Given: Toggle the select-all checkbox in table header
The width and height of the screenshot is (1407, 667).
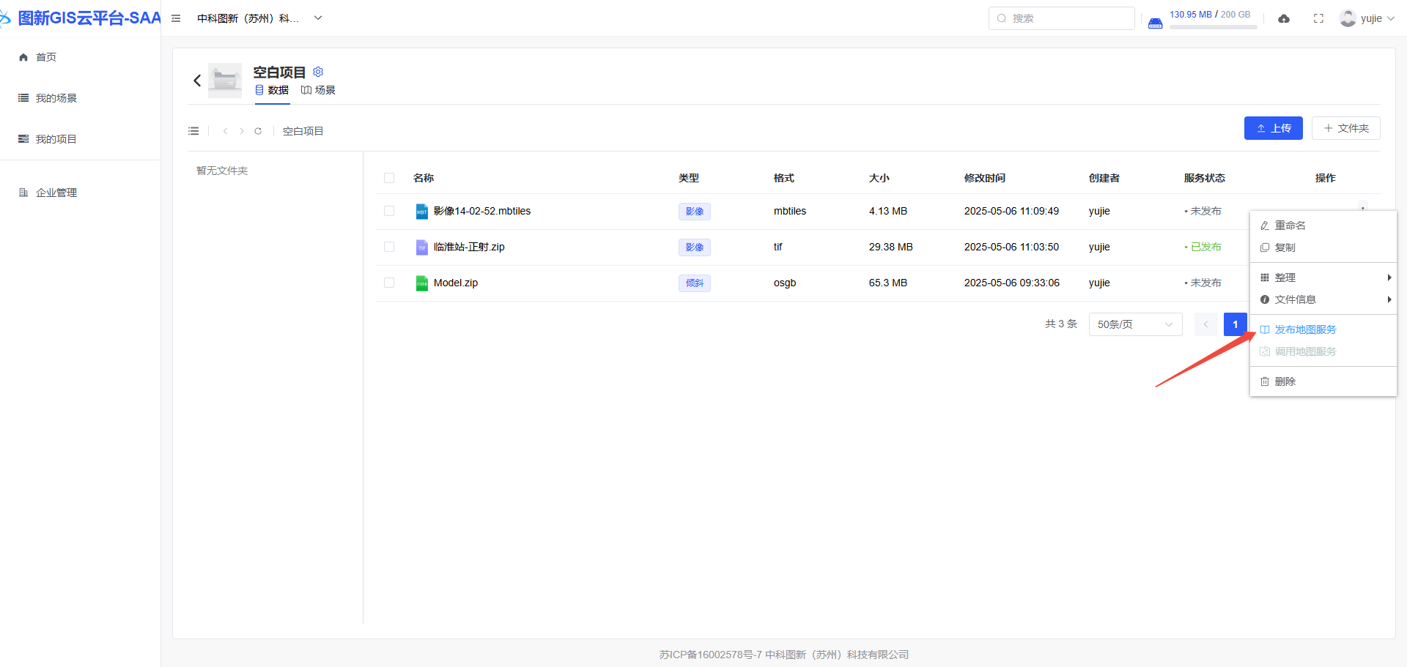Looking at the screenshot, I should (x=389, y=178).
